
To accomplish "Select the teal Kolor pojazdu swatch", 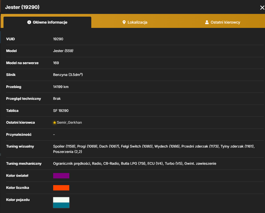I will [61, 205].
